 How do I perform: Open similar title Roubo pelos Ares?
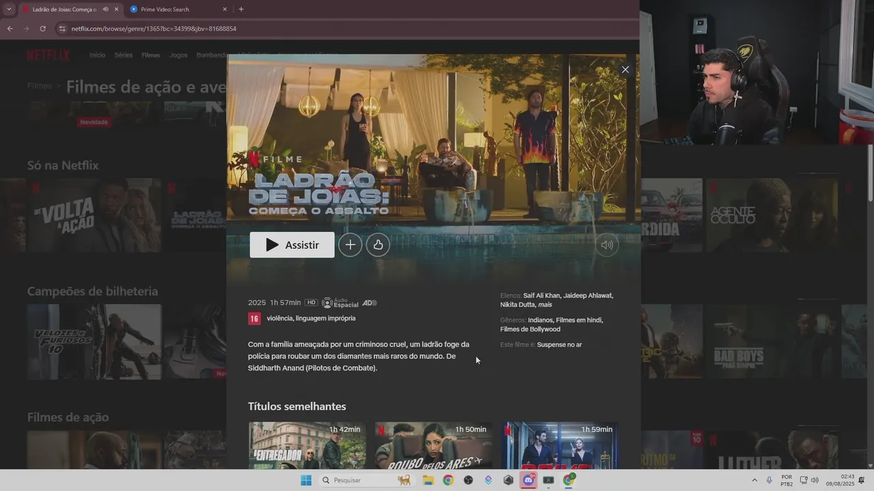pyautogui.click(x=433, y=445)
